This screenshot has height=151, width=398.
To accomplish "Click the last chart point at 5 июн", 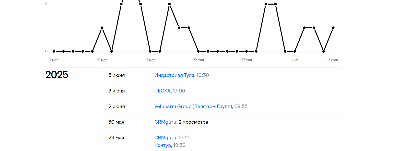I will [x=333, y=28].
